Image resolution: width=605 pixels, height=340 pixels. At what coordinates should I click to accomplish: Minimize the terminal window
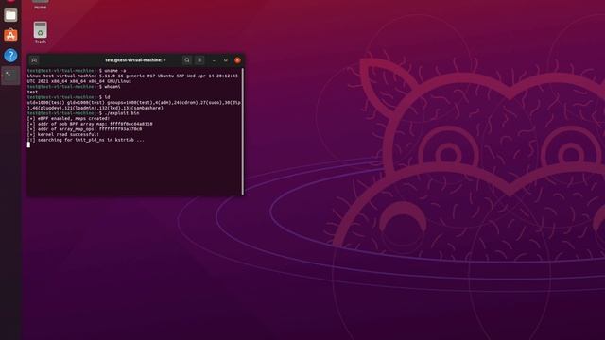(214, 60)
